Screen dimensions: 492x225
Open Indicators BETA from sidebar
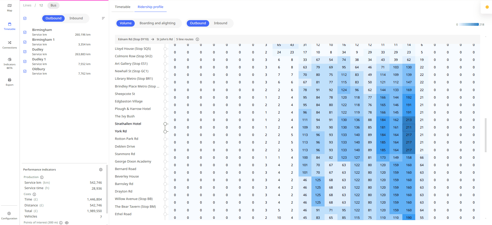point(10,63)
